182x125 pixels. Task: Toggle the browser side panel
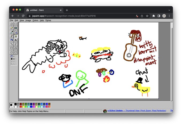[x=159, y=16]
